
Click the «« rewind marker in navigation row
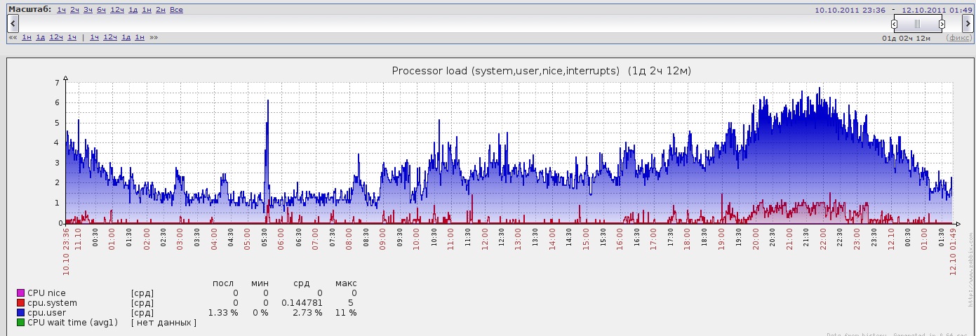(x=13, y=37)
